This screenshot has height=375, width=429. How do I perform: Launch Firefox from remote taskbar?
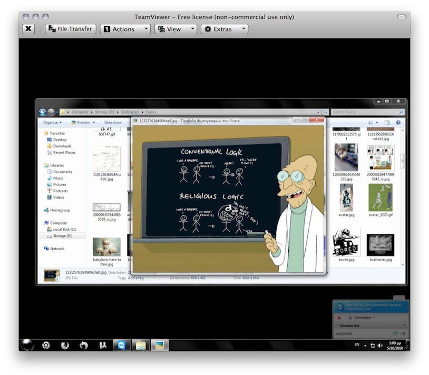point(65,346)
